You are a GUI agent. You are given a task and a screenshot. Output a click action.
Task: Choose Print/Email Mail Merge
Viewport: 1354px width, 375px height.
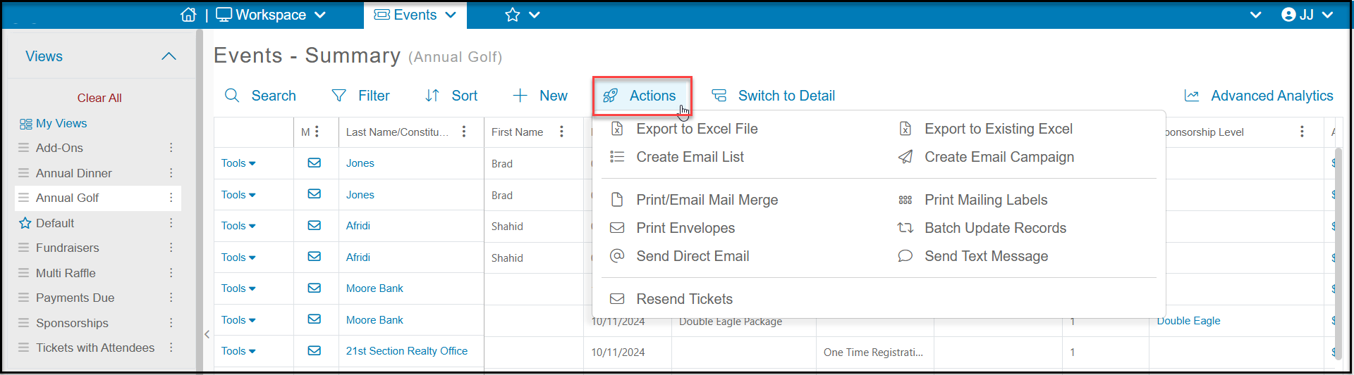(x=694, y=200)
